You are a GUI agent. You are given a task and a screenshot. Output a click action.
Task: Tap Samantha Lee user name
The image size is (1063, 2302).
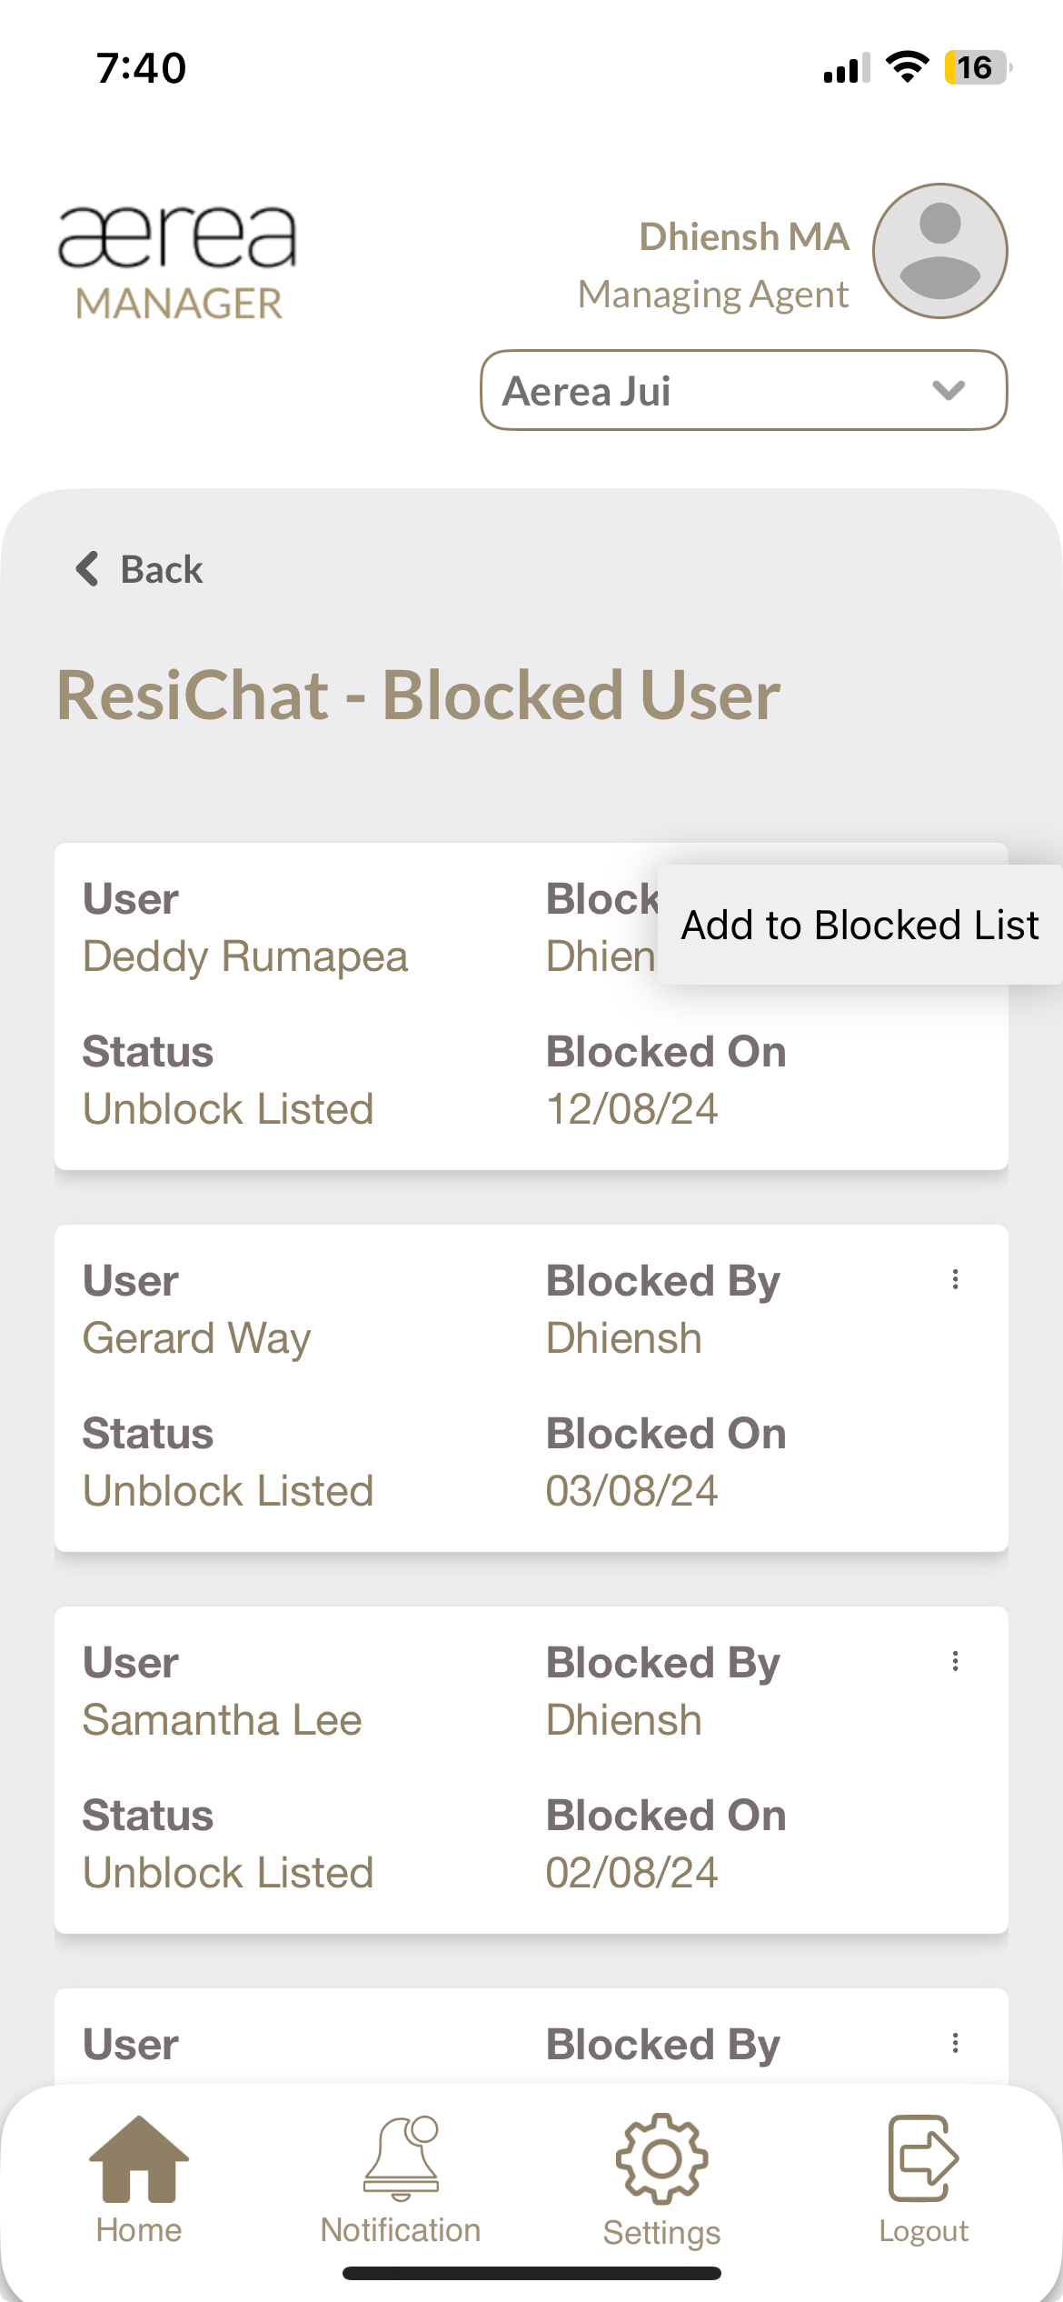[222, 1720]
